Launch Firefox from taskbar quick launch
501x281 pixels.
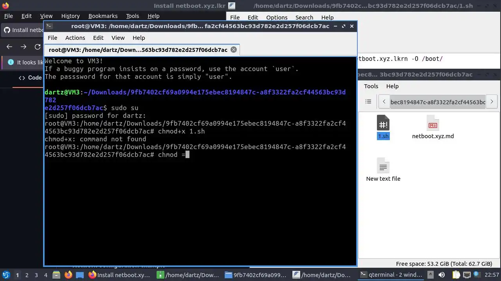point(68,275)
